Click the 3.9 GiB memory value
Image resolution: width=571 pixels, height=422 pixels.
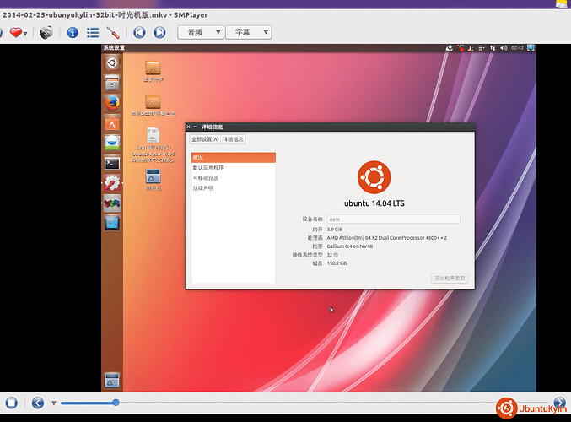click(x=335, y=230)
